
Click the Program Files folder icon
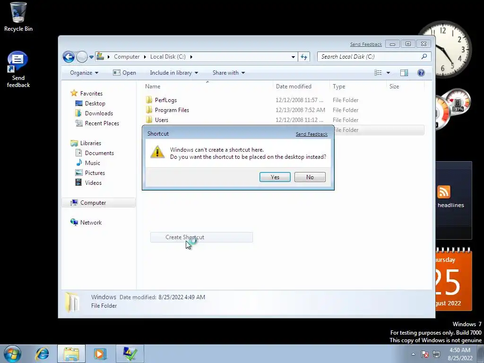pos(149,110)
